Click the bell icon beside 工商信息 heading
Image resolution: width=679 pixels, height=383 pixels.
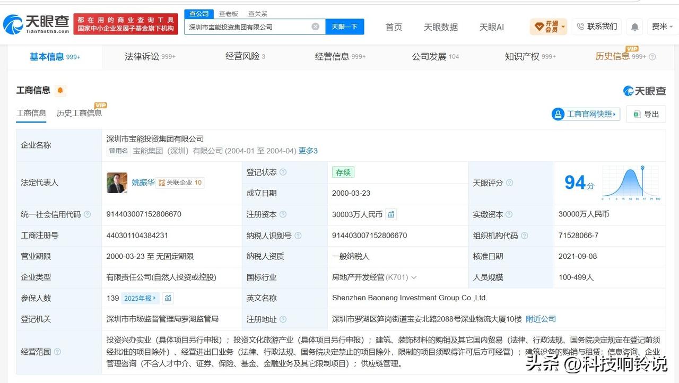pyautogui.click(x=60, y=90)
